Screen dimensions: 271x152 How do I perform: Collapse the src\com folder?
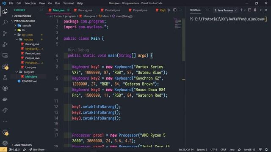point(27,35)
